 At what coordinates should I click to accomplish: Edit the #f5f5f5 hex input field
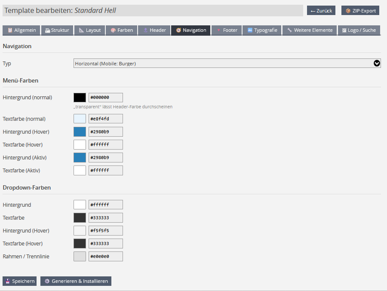tap(106, 230)
